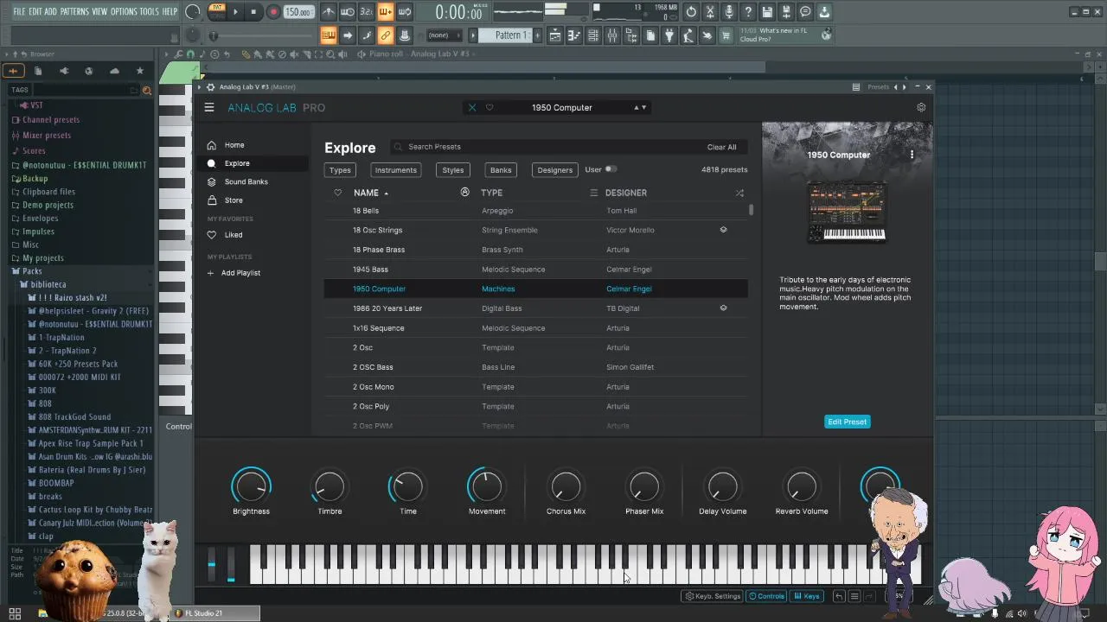Screen dimensions: 1107x622
Task: Open the FILE menu
Action: tap(19, 12)
